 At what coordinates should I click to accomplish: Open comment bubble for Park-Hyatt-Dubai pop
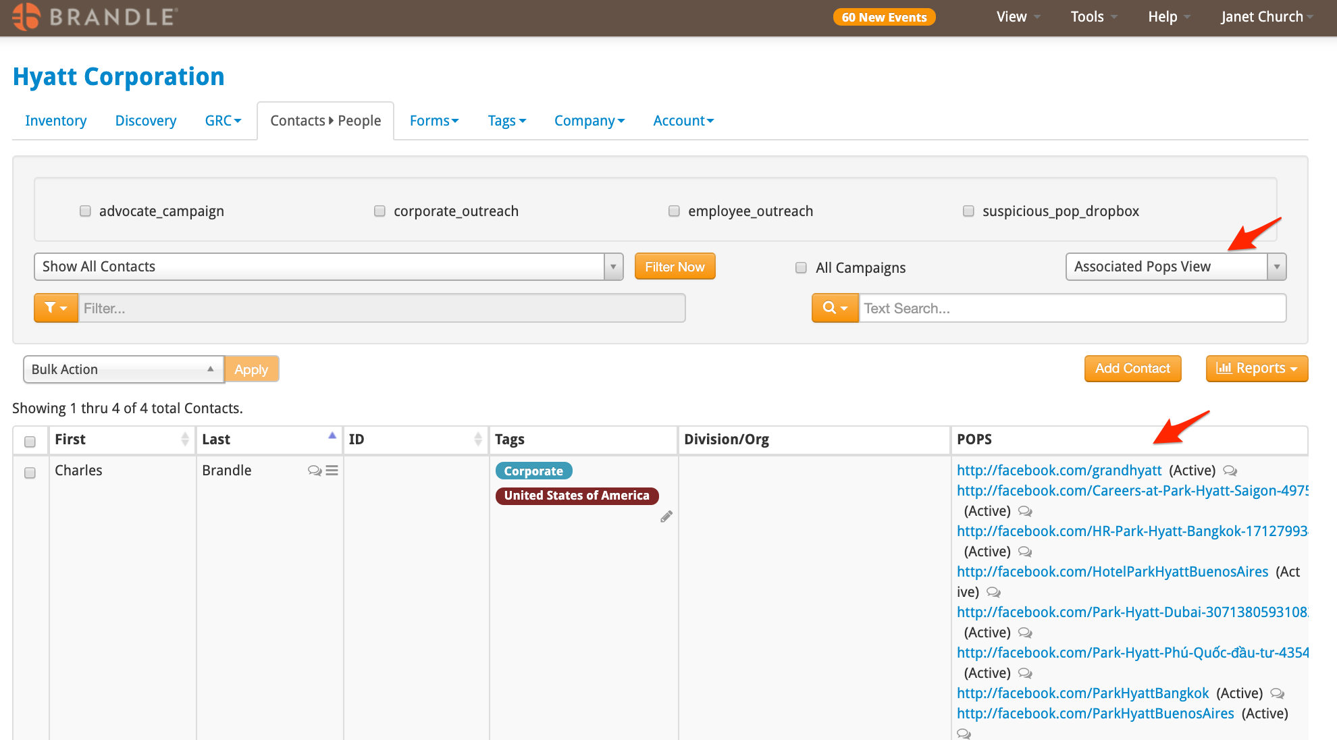click(1025, 633)
